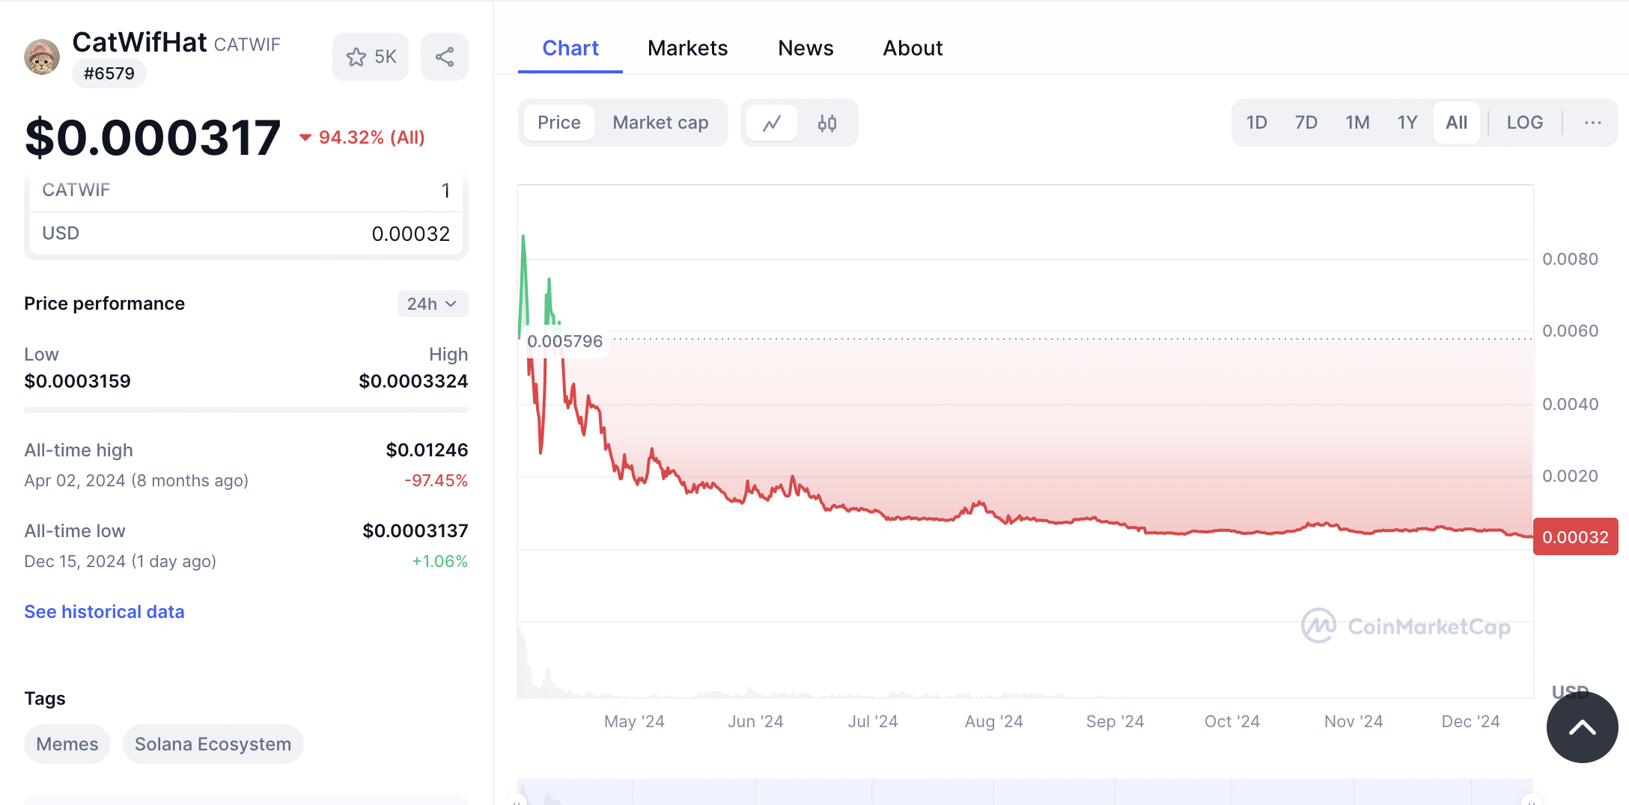Set chart range to 1D
This screenshot has width=1629, height=805.
1257,123
